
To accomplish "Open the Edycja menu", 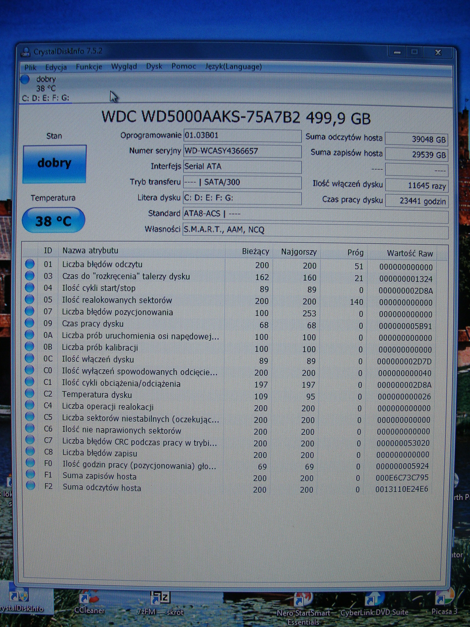I will pyautogui.click(x=56, y=67).
